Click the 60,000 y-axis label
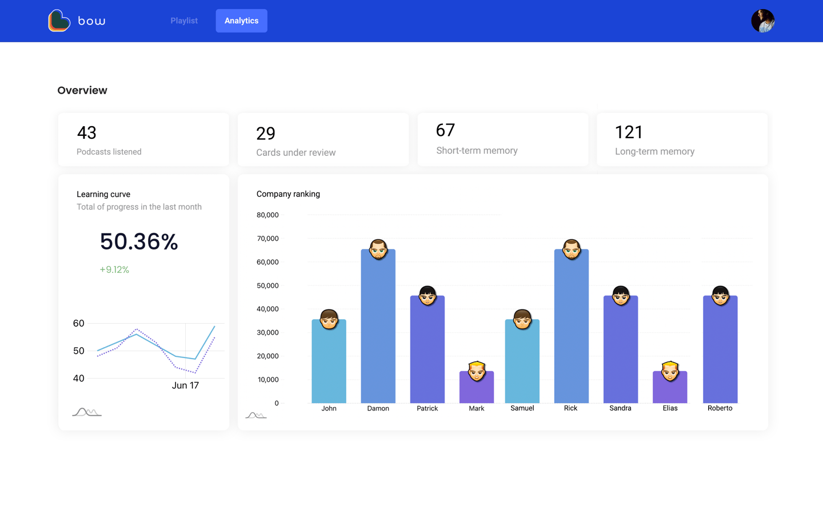The height and width of the screenshot is (527, 823). (x=267, y=262)
